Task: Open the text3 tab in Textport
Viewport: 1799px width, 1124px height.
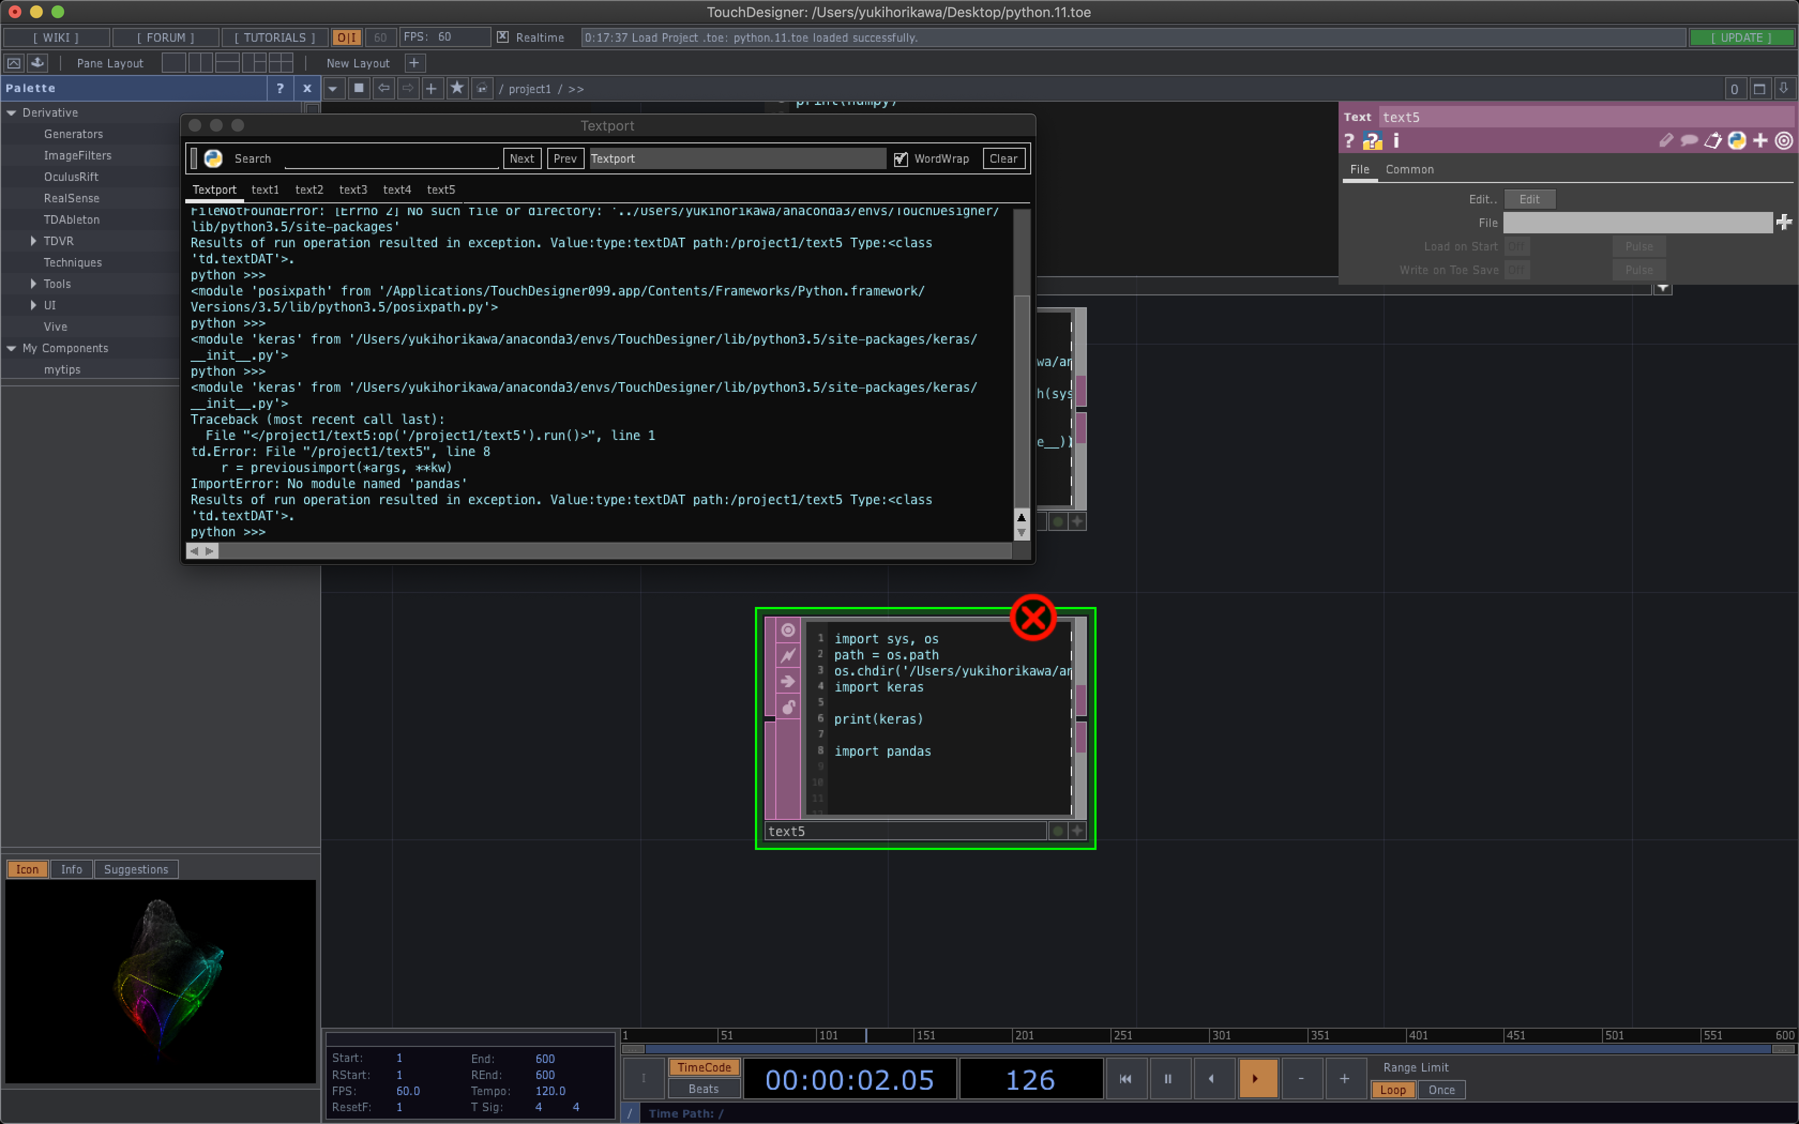Action: [x=353, y=189]
